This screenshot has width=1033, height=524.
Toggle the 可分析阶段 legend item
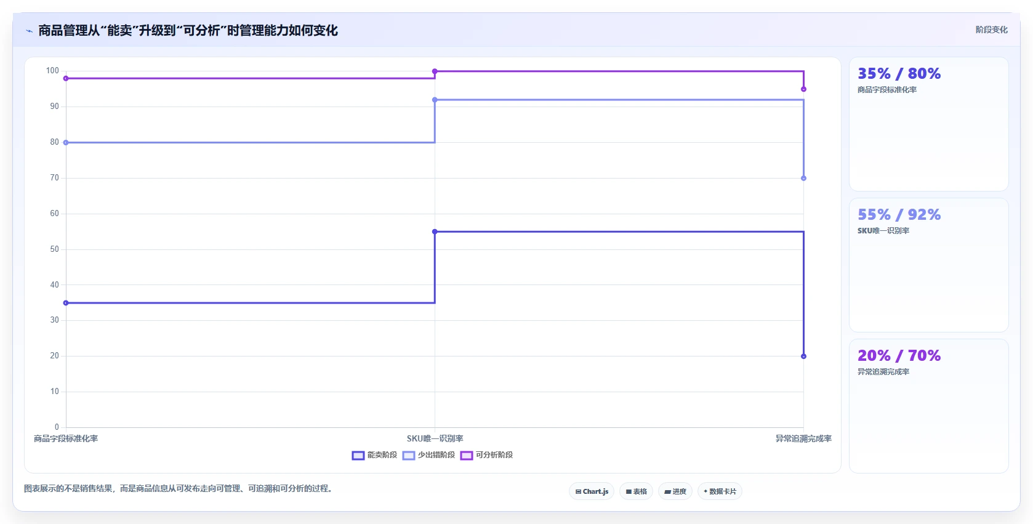click(486, 455)
